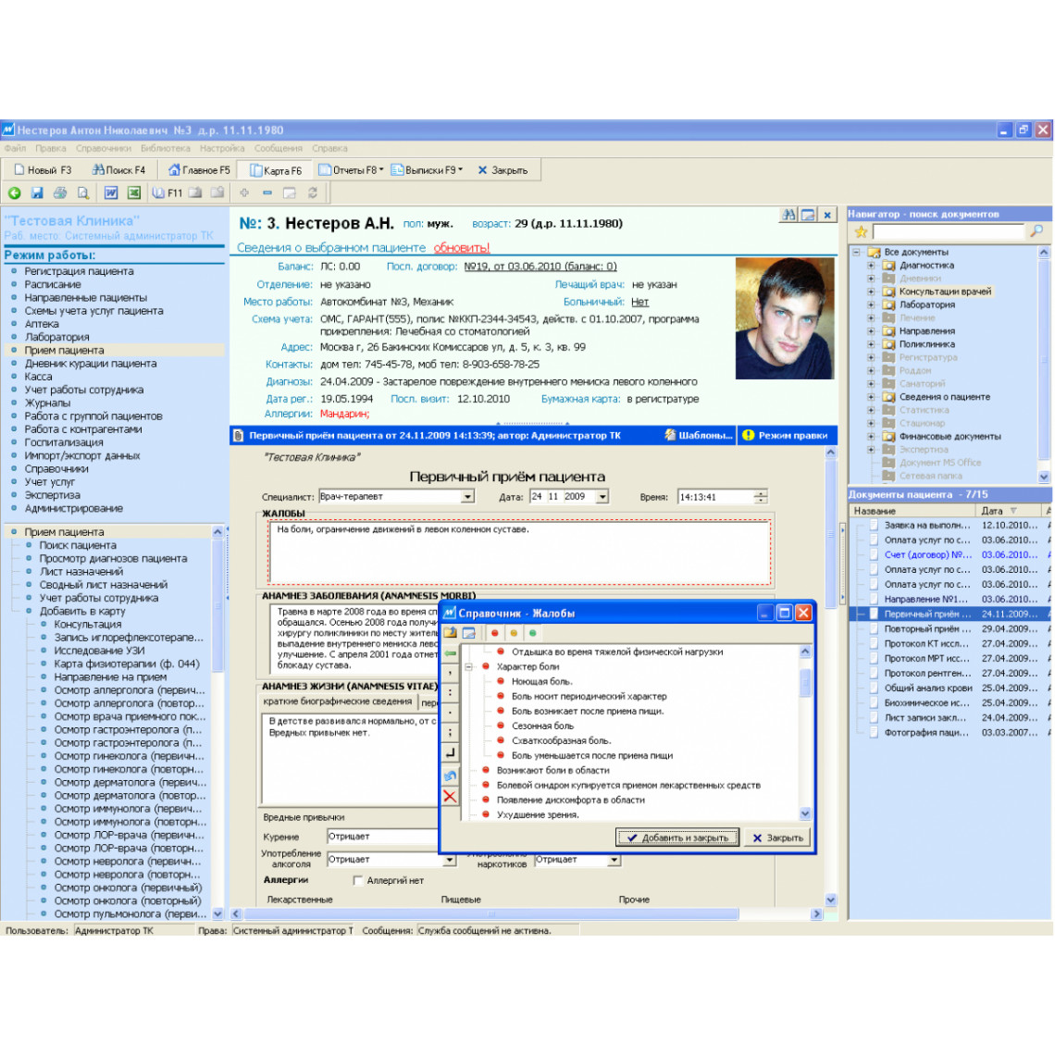Click the 'Добавить и закрыть' button
This screenshot has width=1055, height=1055.
[x=677, y=838]
